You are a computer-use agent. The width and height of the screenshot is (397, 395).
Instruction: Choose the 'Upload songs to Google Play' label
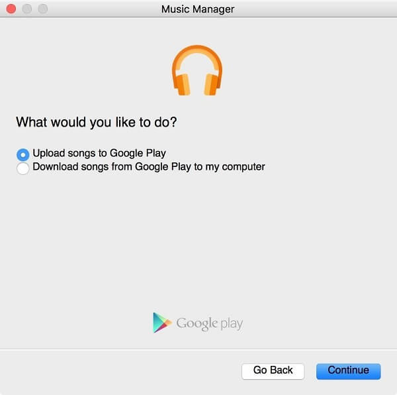[99, 153]
